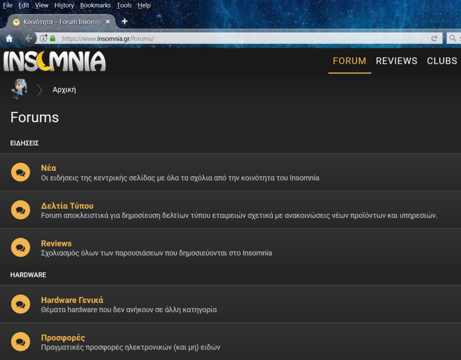Switch to the CLUBS navigation tab

click(x=442, y=61)
